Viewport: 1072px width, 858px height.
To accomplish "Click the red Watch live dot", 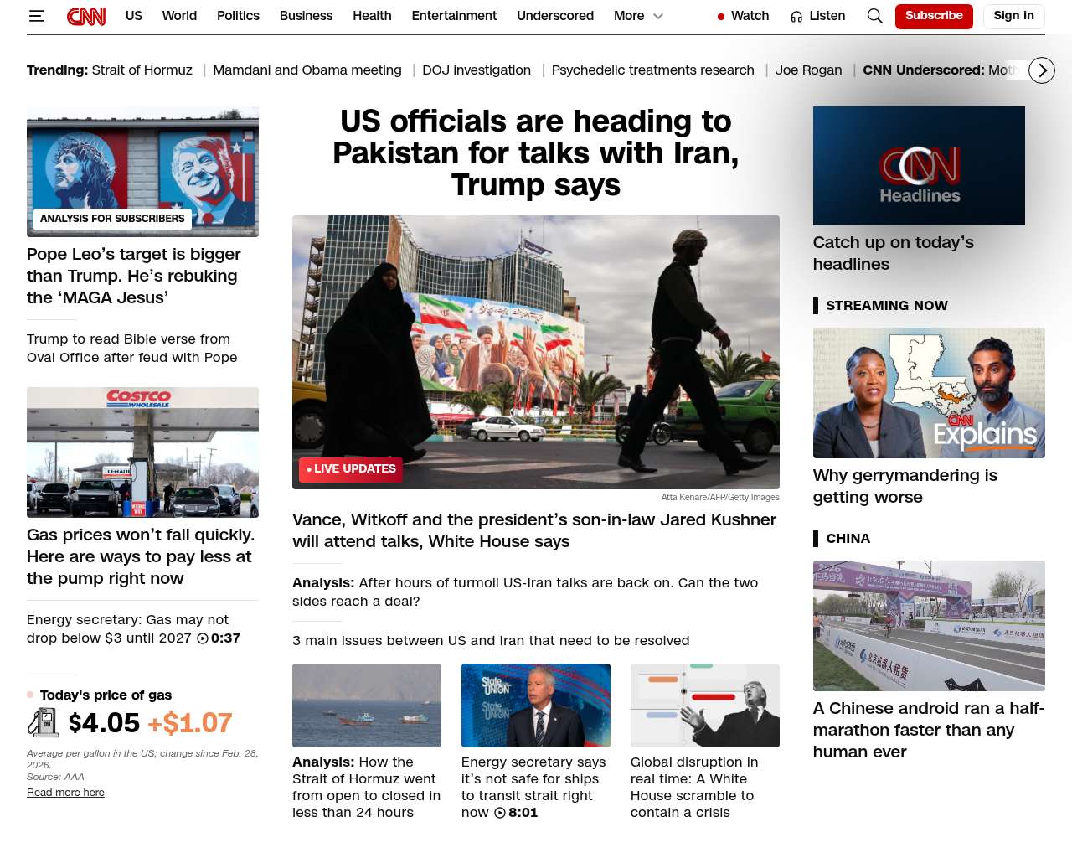I will pos(720,17).
